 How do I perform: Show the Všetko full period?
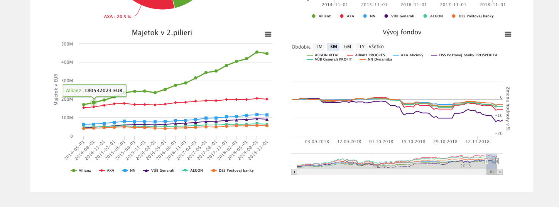(x=376, y=47)
